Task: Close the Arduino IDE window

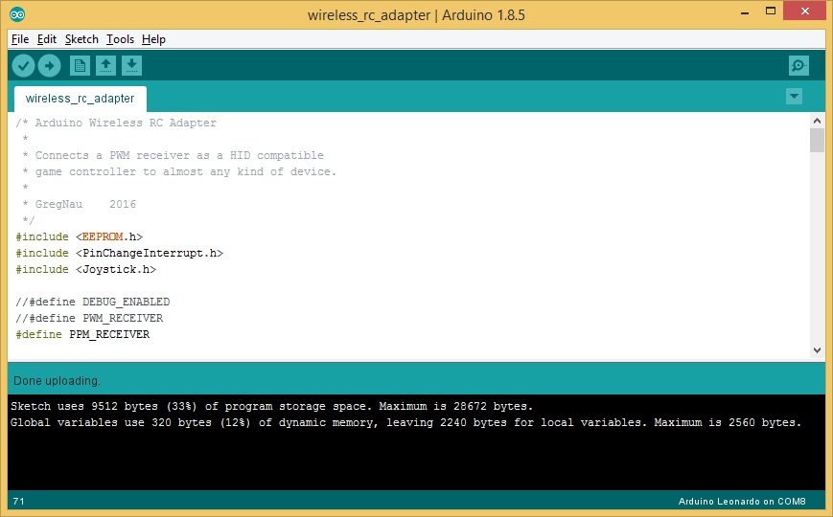Action: [x=805, y=11]
